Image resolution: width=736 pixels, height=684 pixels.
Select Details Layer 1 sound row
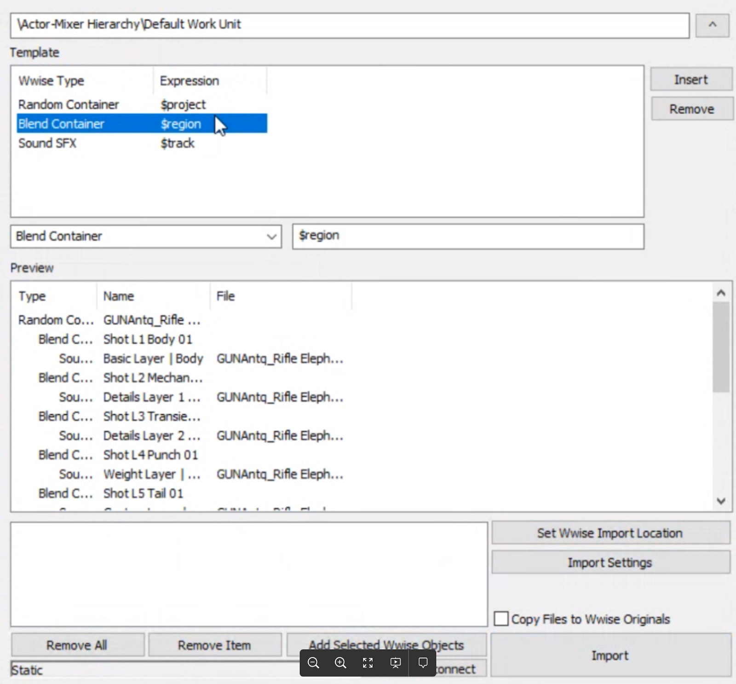coord(184,397)
